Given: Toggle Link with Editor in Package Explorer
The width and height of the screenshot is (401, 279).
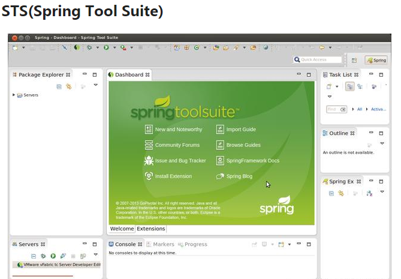Looking at the screenshot, I should [69, 87].
